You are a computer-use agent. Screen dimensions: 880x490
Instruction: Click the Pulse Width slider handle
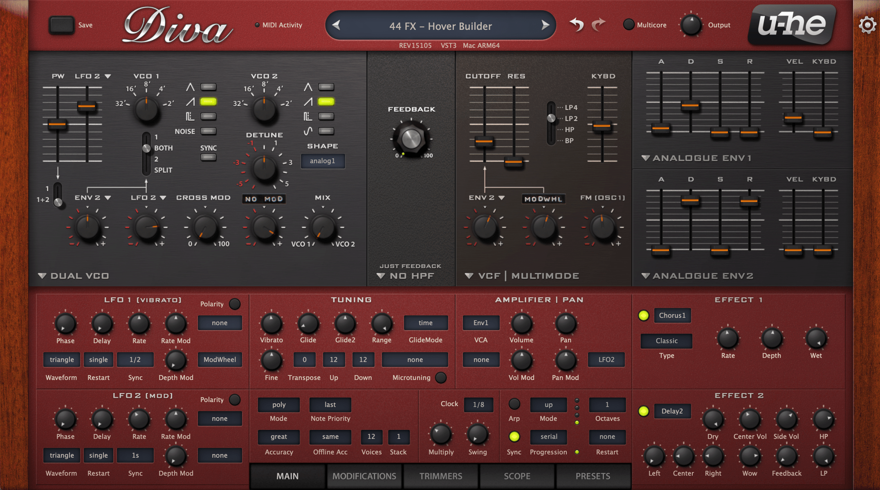click(57, 124)
